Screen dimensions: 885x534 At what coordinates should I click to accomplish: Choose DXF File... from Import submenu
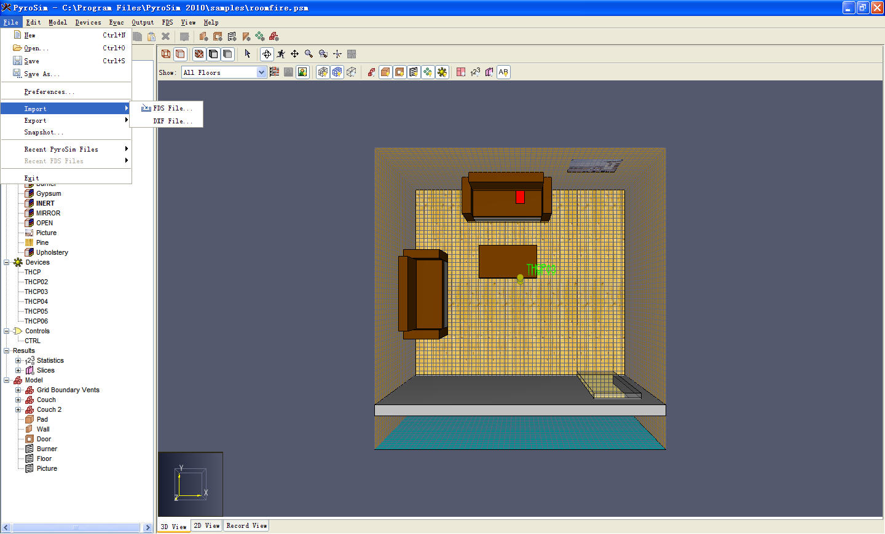tap(167, 121)
